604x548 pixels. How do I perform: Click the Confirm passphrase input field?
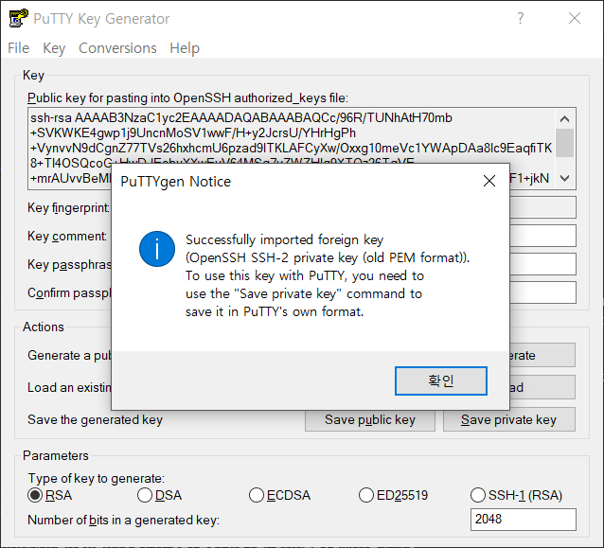click(x=542, y=292)
